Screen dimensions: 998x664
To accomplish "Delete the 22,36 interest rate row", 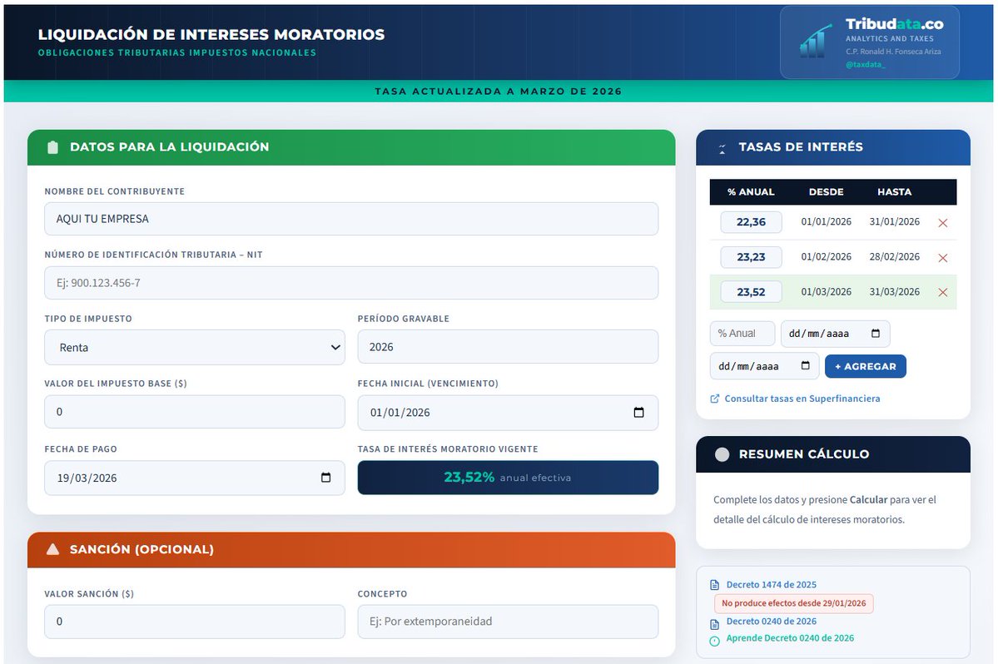I will tap(942, 223).
